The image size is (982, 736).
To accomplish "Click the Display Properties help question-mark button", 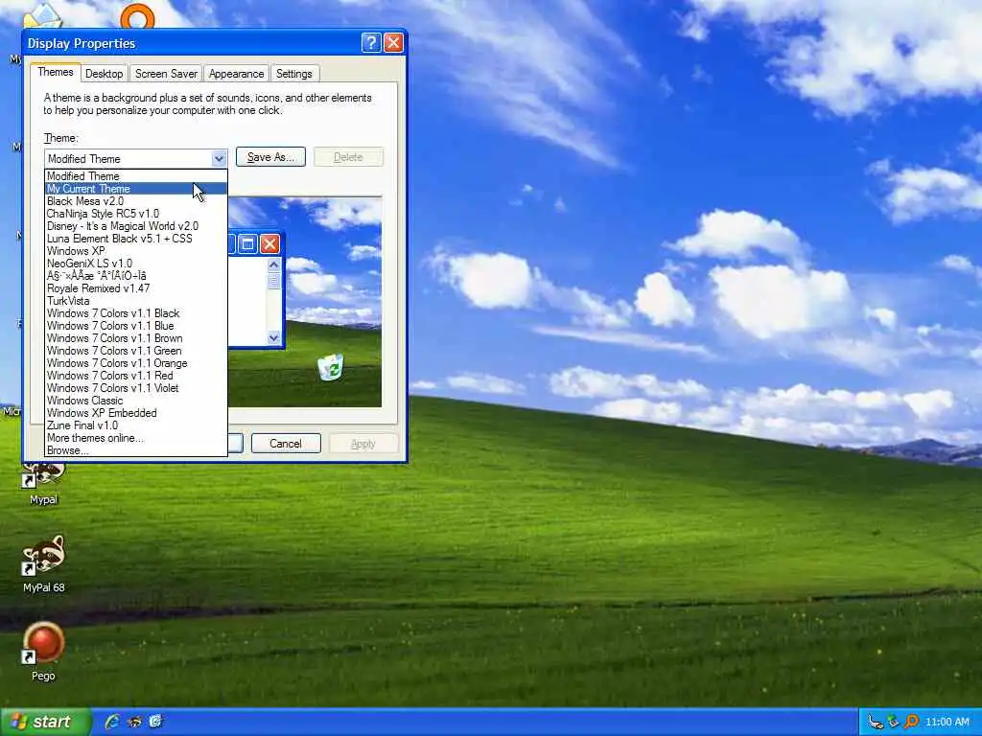I will click(371, 42).
